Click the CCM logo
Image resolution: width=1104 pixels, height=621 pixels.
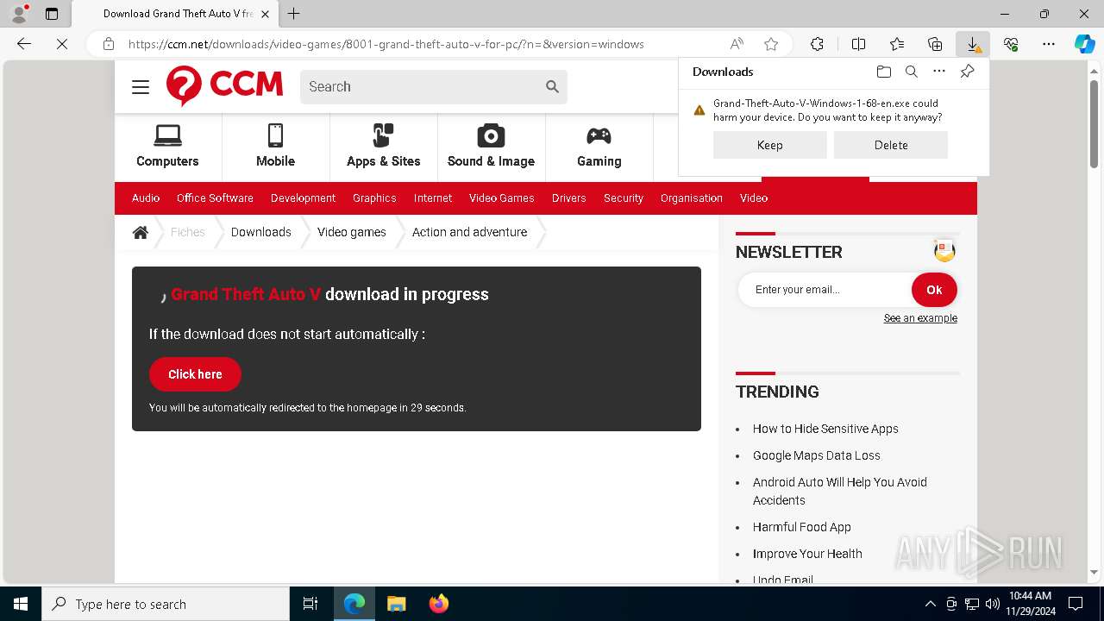224,86
